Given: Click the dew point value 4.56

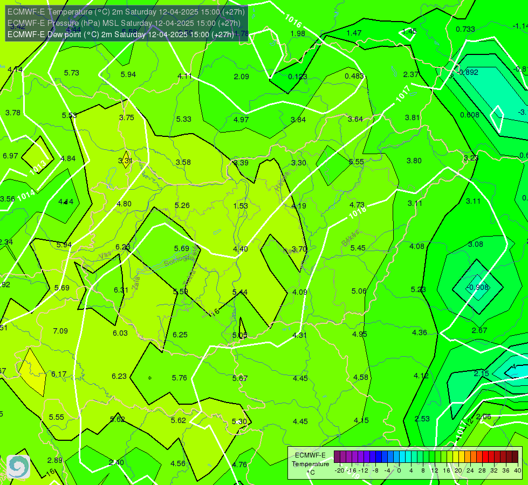Looking at the screenshot, I should tap(178, 463).
